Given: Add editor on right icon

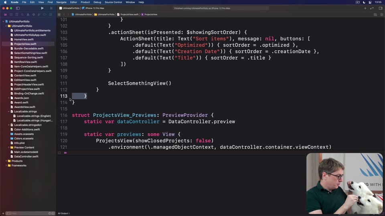Looking at the screenshot, I should (x=381, y=14).
